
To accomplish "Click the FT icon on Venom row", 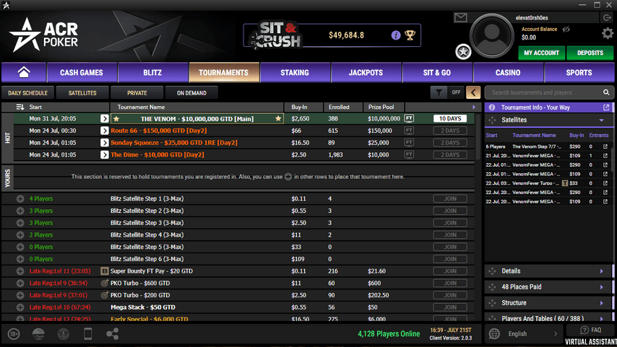I will 409,118.
